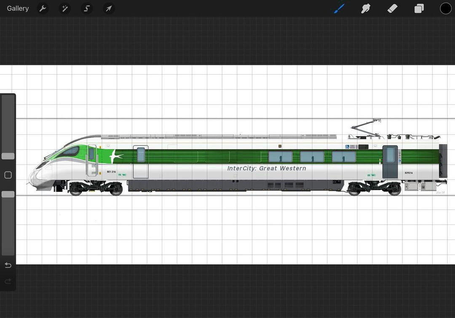This screenshot has height=318, width=455.
Task: Undo the last action
Action: [x=8, y=265]
